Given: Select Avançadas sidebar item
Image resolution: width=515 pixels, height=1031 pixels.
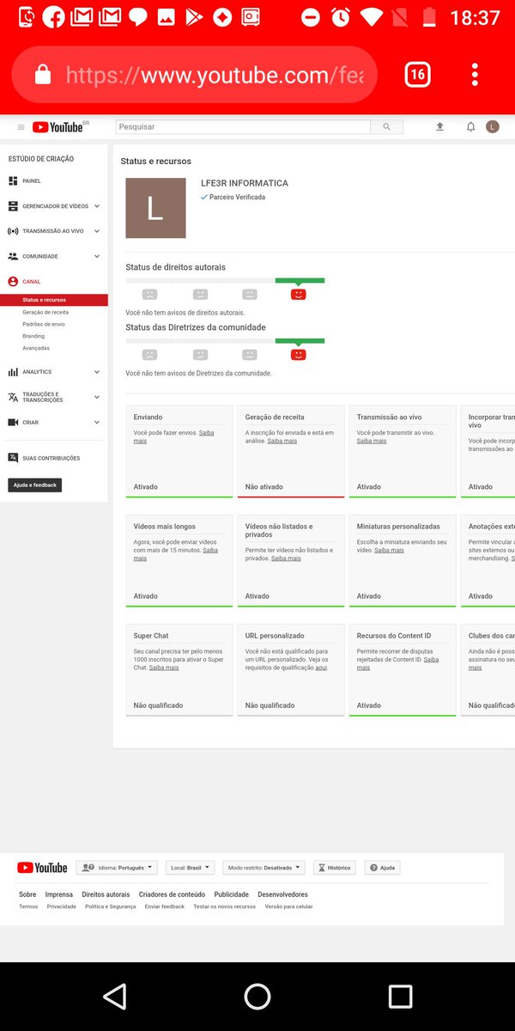Looking at the screenshot, I should coord(36,348).
